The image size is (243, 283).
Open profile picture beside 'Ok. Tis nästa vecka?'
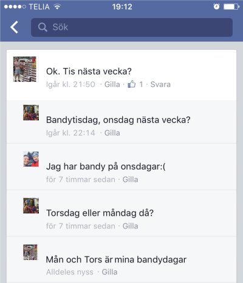25,69
